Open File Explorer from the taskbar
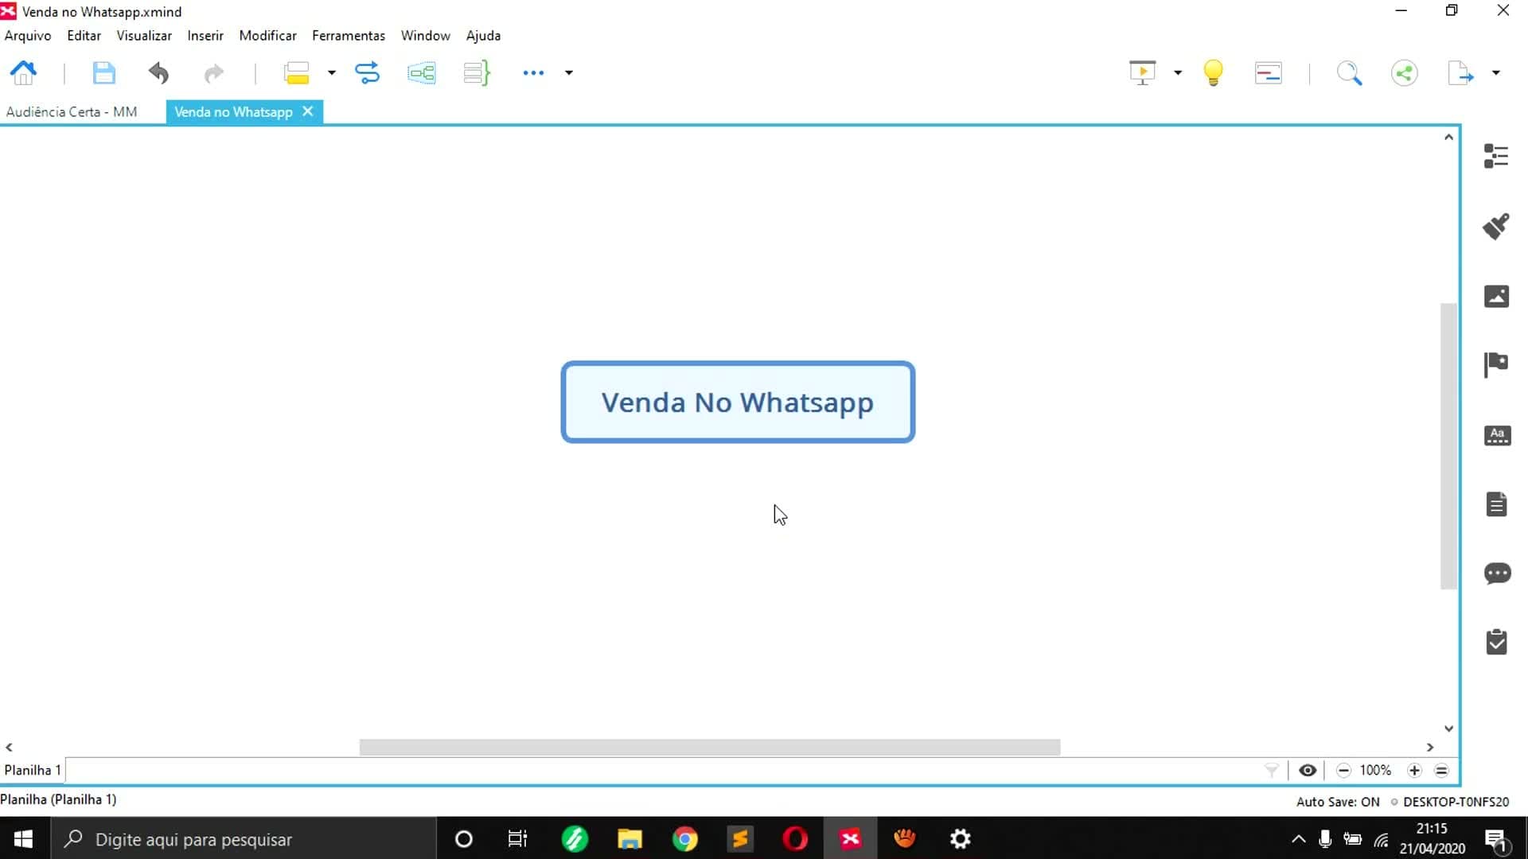Image resolution: width=1528 pixels, height=859 pixels. [630, 839]
